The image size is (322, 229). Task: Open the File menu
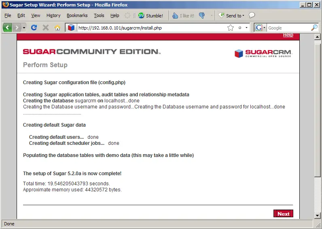click(8, 15)
